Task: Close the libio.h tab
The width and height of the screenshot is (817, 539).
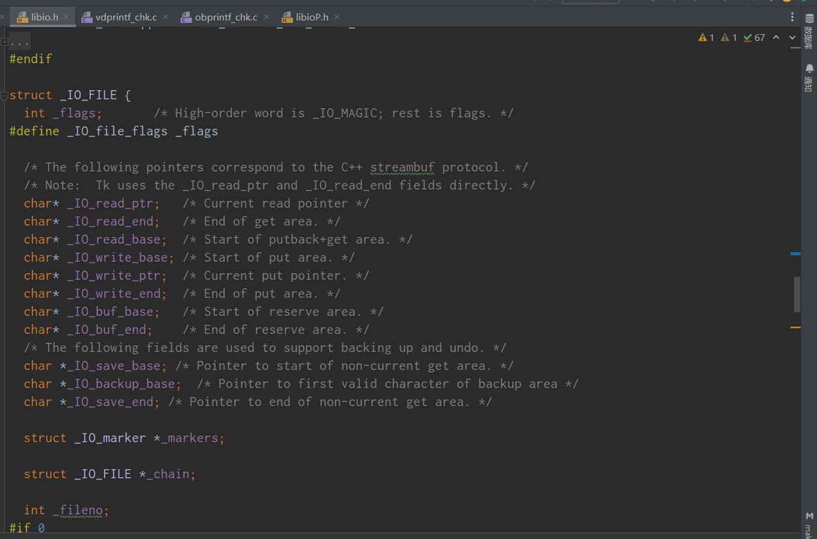Action: [x=66, y=17]
